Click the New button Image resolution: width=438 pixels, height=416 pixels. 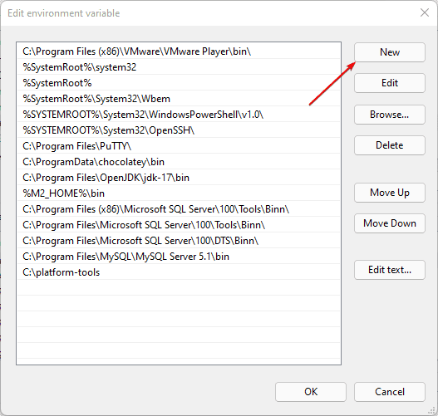390,52
